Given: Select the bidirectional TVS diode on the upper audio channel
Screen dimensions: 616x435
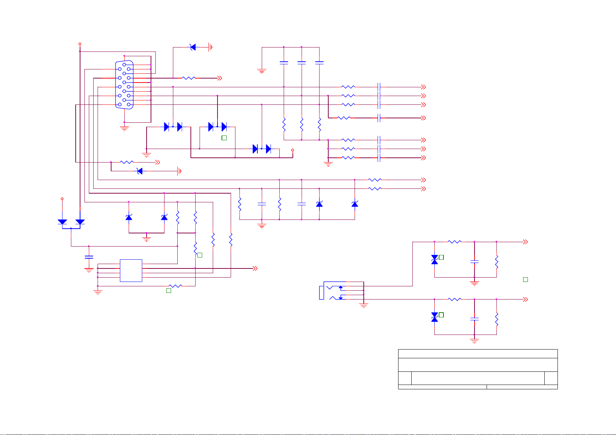Looking at the screenshot, I should point(434,260).
